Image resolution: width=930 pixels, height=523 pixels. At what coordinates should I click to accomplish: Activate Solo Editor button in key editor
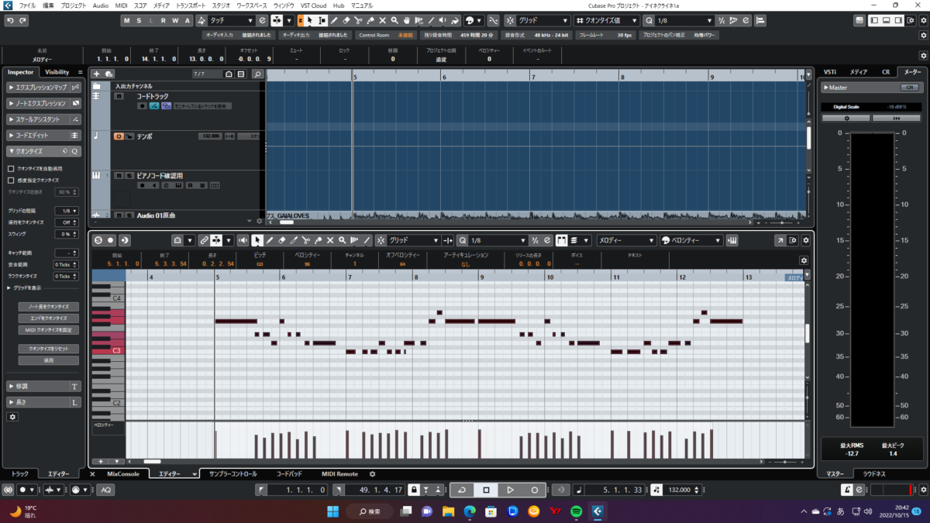tap(98, 240)
